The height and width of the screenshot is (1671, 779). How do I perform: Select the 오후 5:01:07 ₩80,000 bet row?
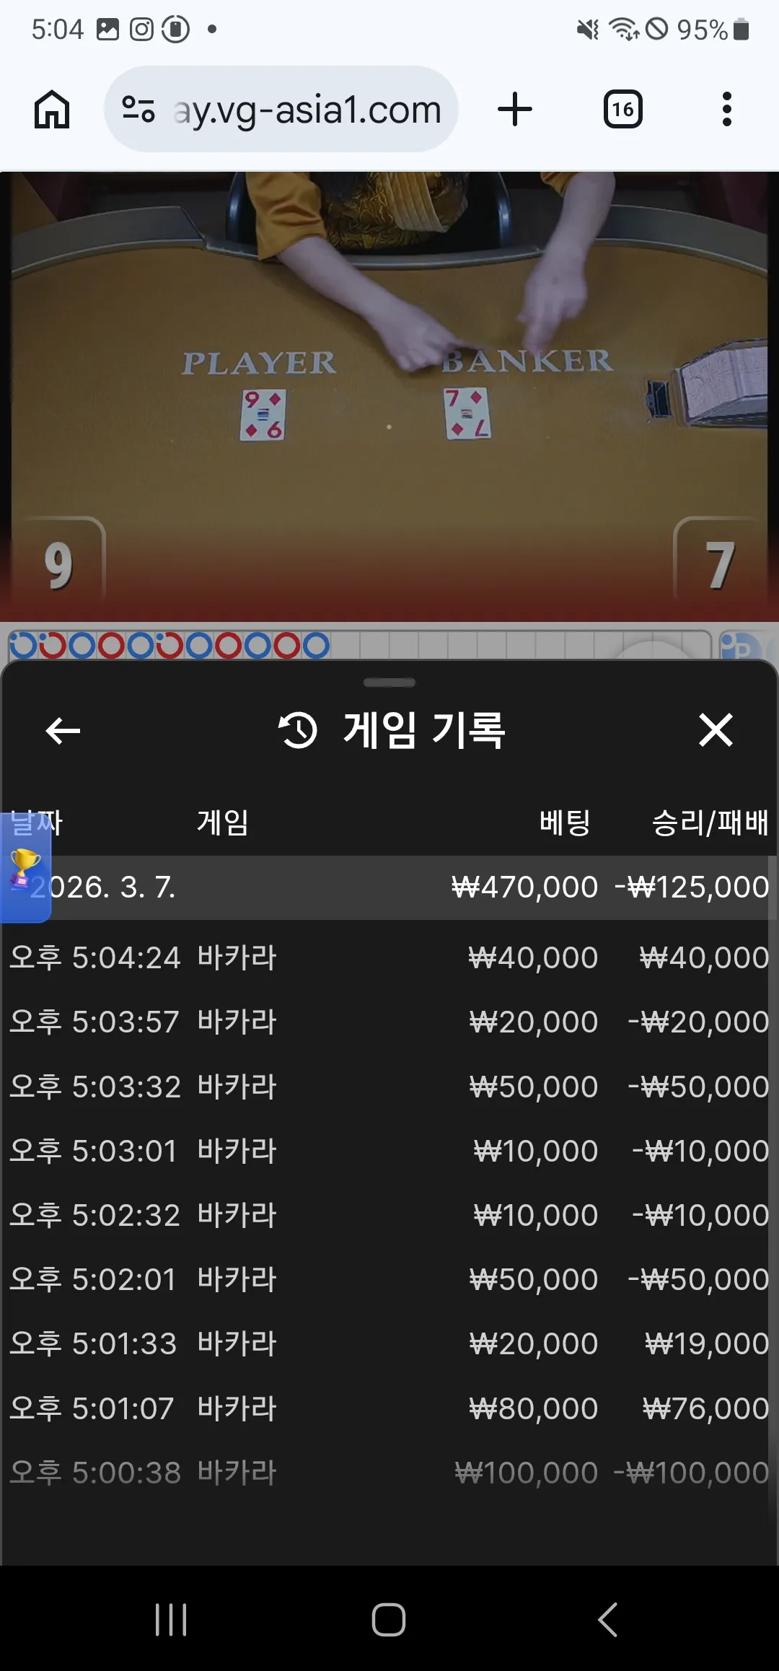pos(389,1408)
